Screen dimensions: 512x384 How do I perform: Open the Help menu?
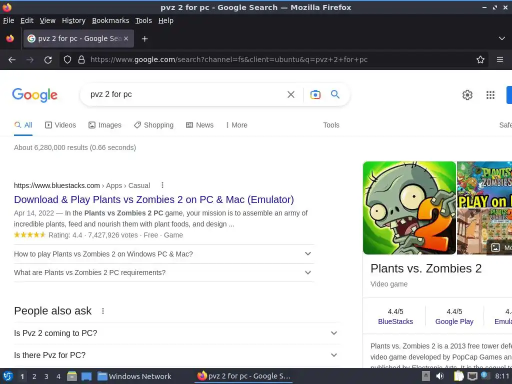[166, 20]
